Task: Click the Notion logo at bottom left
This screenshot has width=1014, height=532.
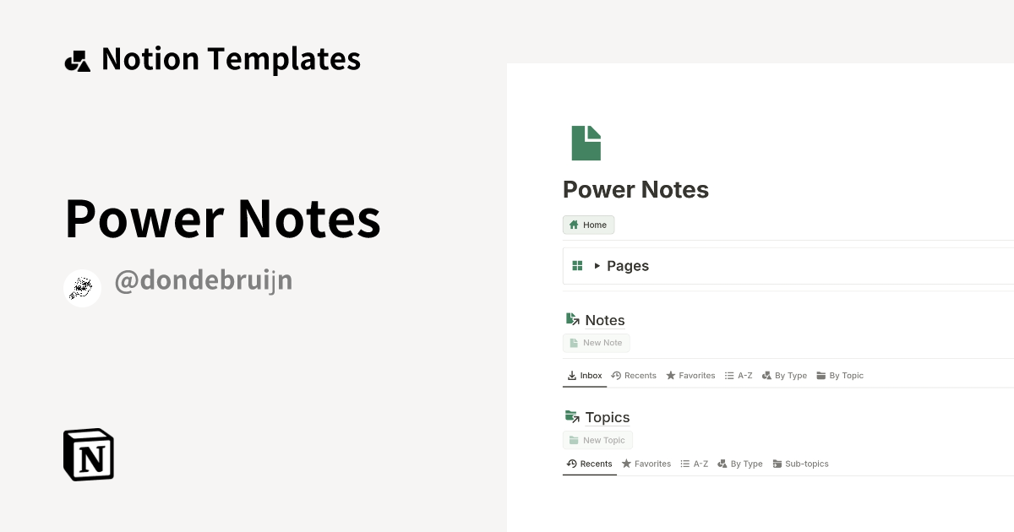Action: click(87, 454)
